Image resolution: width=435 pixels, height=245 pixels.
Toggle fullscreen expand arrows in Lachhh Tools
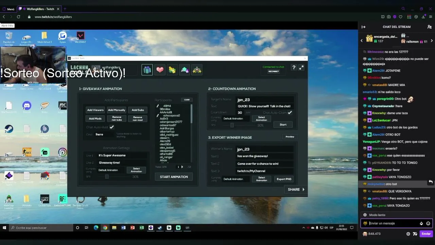[x=301, y=68]
